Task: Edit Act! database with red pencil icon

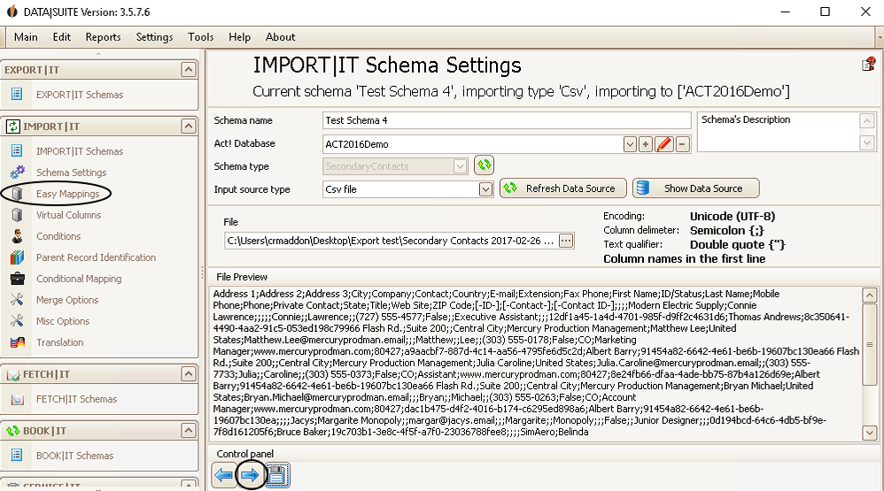Action: pos(664,144)
